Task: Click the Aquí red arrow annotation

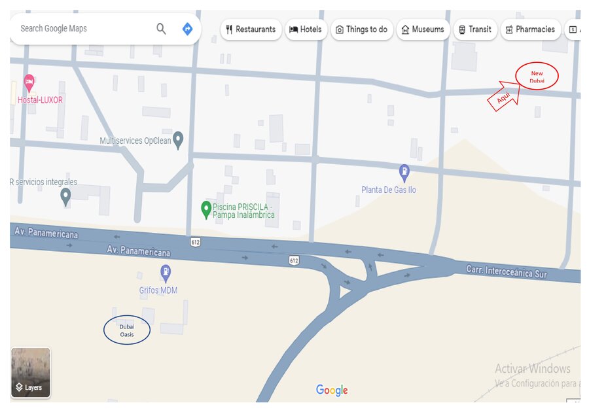Action: click(x=505, y=96)
